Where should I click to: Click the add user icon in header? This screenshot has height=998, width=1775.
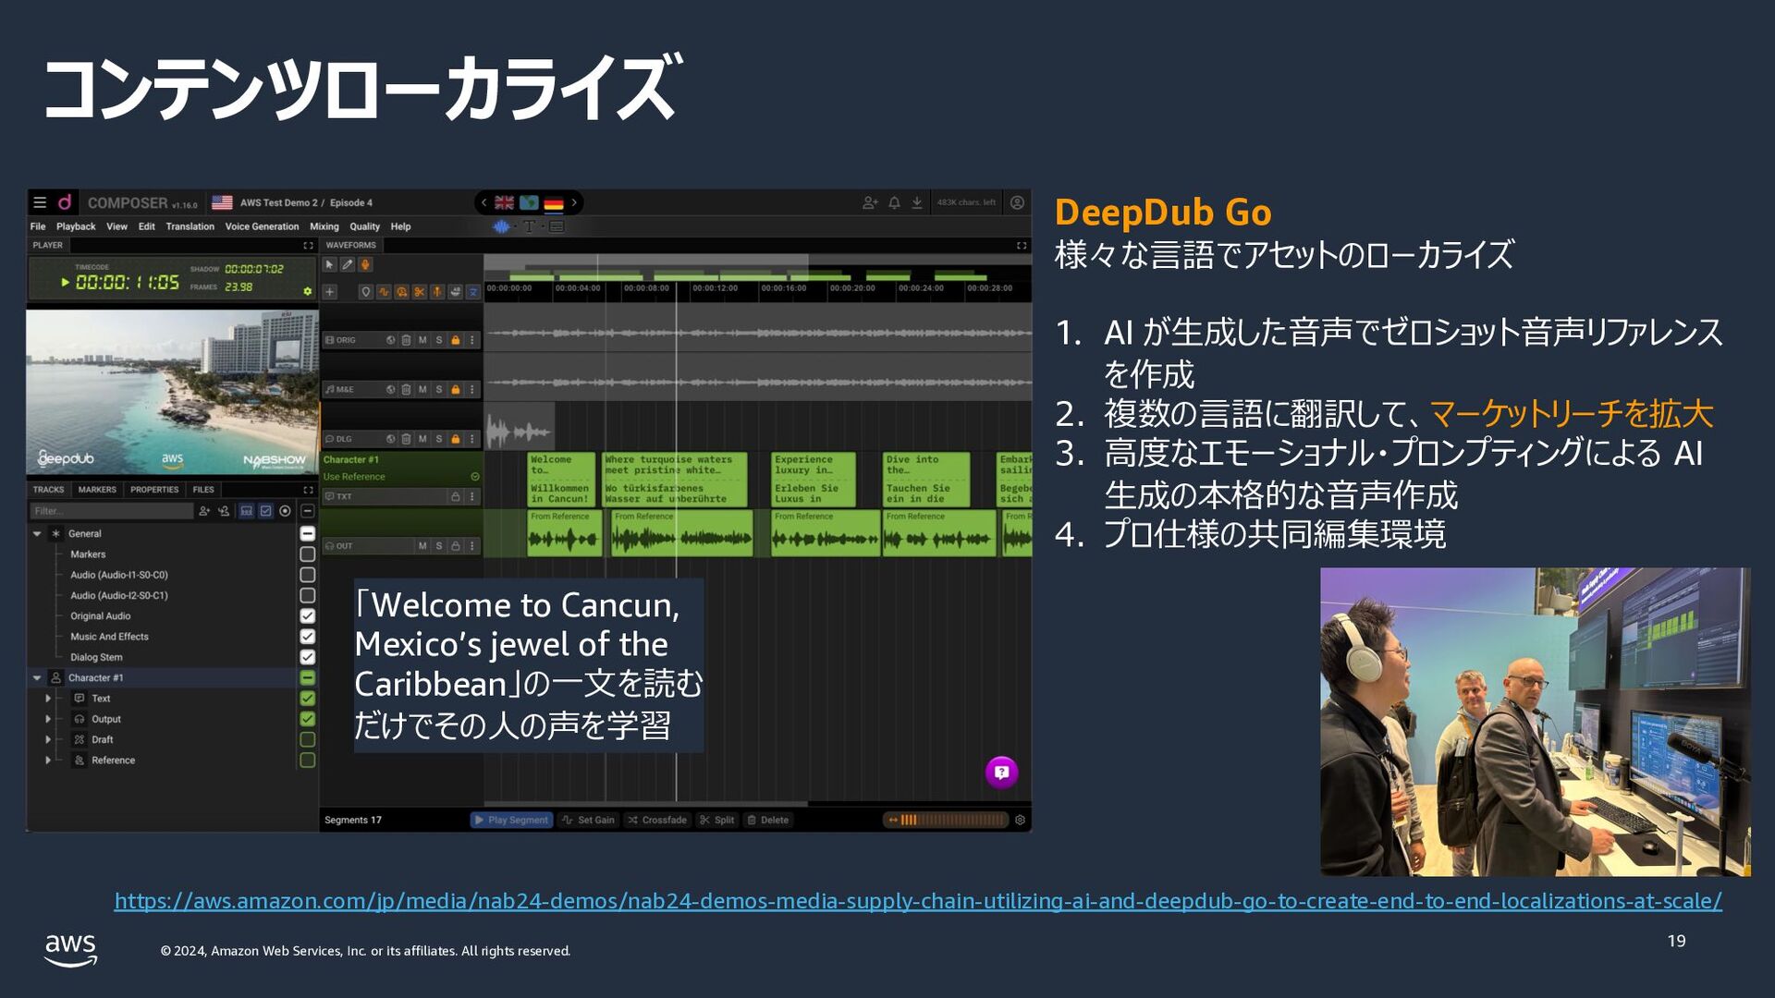click(x=870, y=202)
